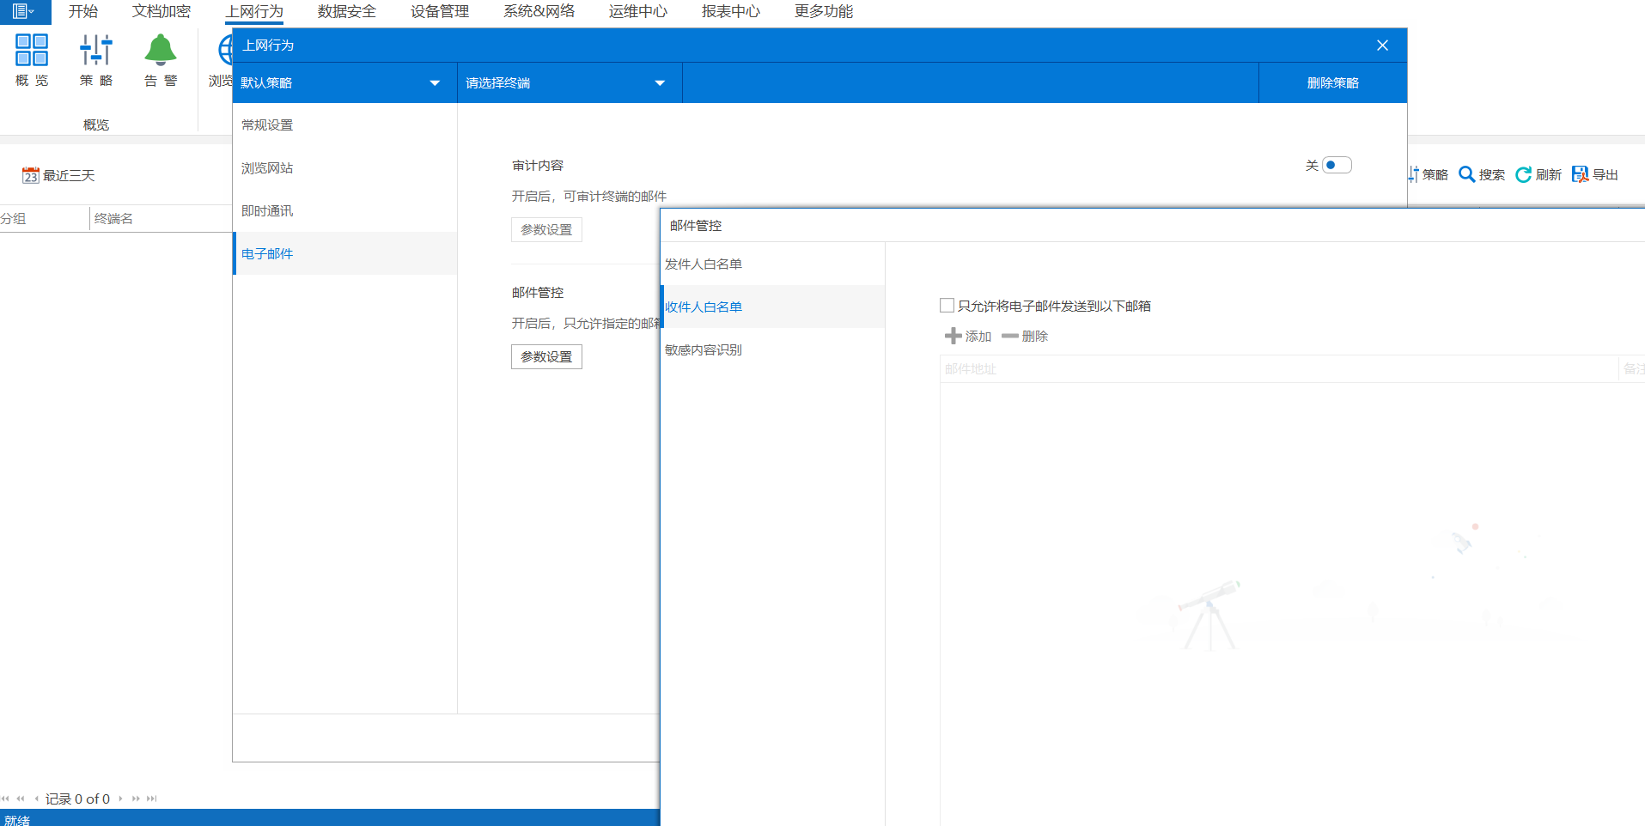The width and height of the screenshot is (1645, 826).
Task: Select 发件人白名单 in the sidebar
Action: (x=704, y=264)
